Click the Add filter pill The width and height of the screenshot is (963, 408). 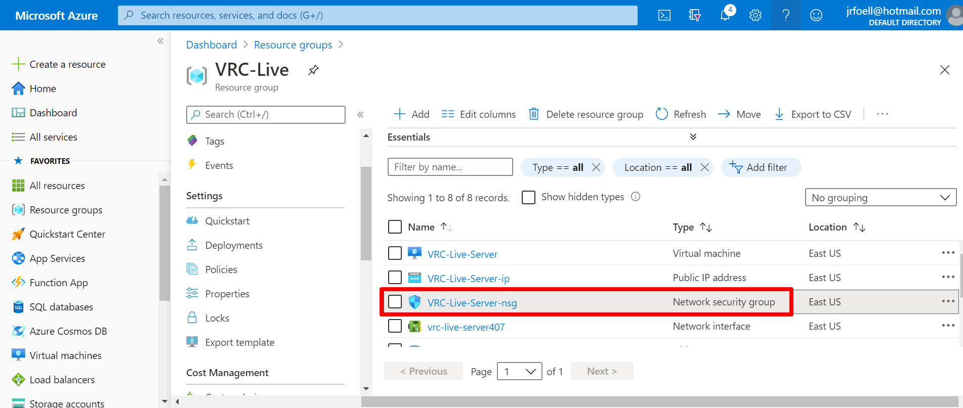point(761,167)
